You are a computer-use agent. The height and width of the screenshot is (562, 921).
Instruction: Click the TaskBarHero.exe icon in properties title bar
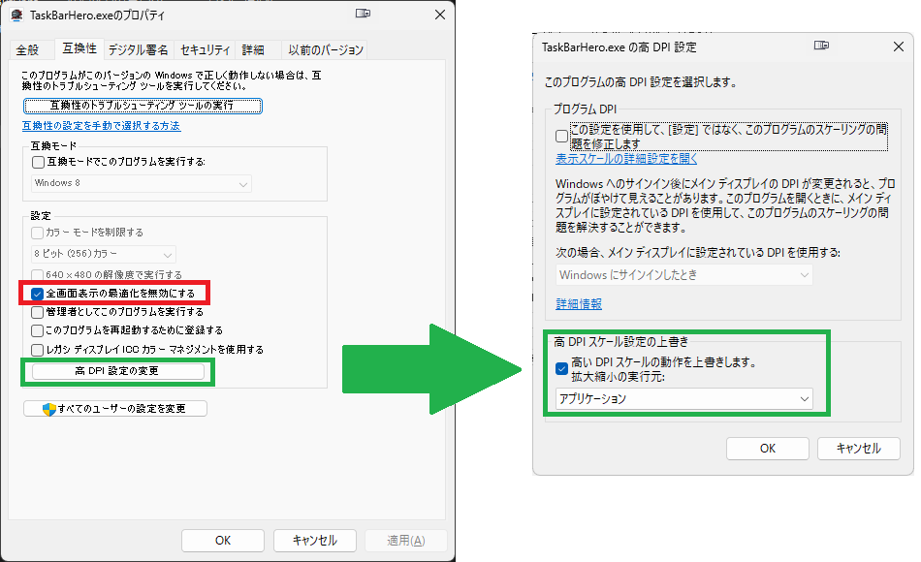point(17,15)
